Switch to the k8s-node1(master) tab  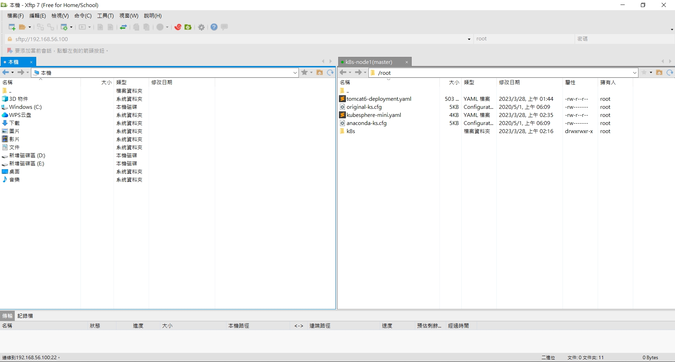tap(369, 62)
